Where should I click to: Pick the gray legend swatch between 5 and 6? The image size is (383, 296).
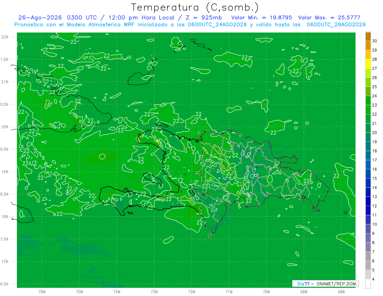(368, 265)
